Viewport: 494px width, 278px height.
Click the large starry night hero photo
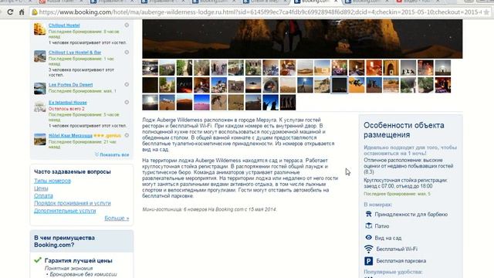(x=303, y=39)
